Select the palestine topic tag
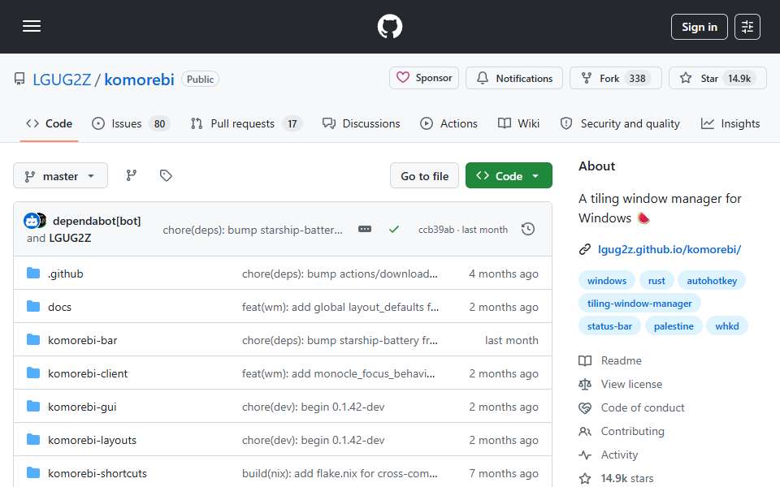 point(674,326)
